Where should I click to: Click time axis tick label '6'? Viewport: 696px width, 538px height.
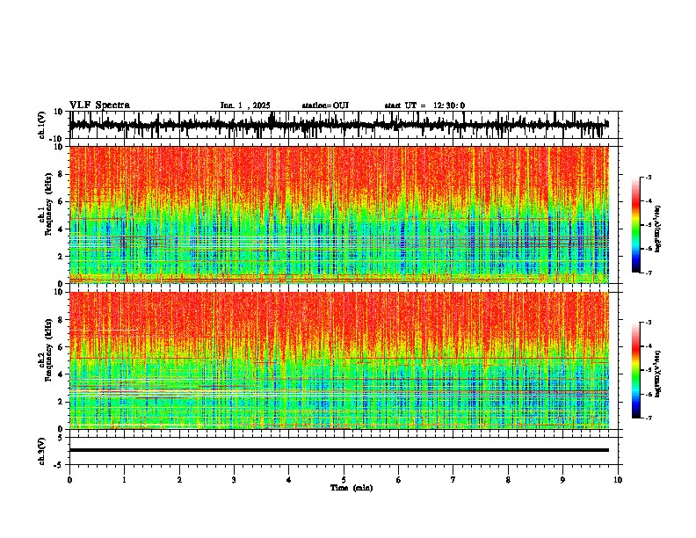(x=399, y=480)
